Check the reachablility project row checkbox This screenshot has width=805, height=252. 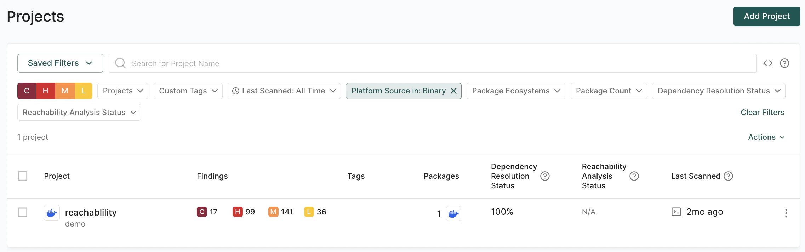(23, 212)
